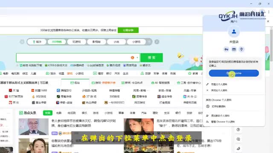
Task: Open 602游戏 site icon
Action: click(x=33, y=96)
